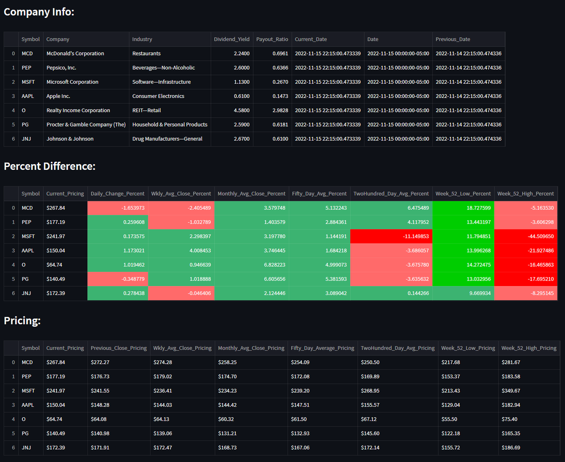Select the Payout_Ratio column header
The width and height of the screenshot is (565, 462).
coord(272,39)
